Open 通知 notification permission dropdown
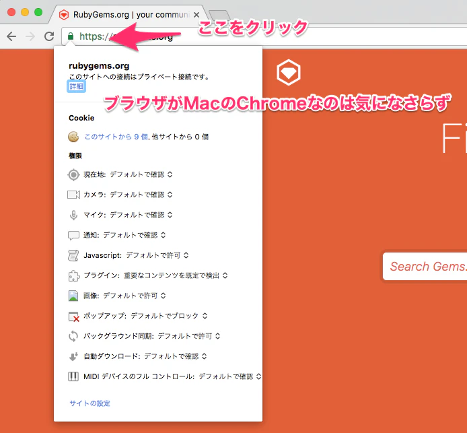The height and width of the screenshot is (433, 467). pyautogui.click(x=135, y=236)
